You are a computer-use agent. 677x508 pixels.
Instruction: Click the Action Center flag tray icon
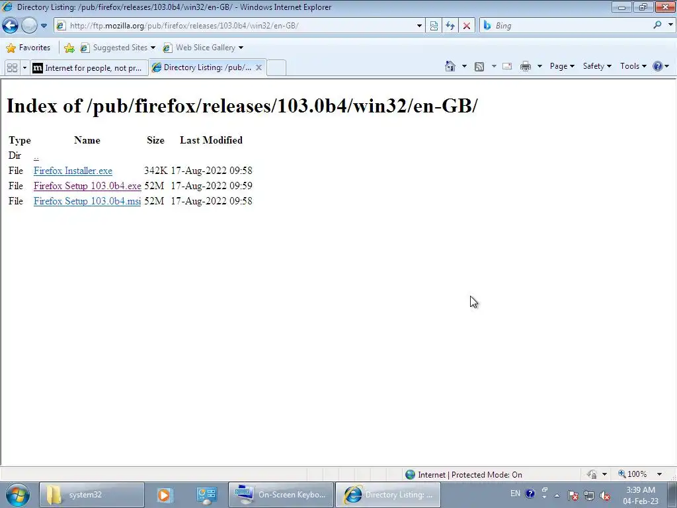tap(573, 495)
